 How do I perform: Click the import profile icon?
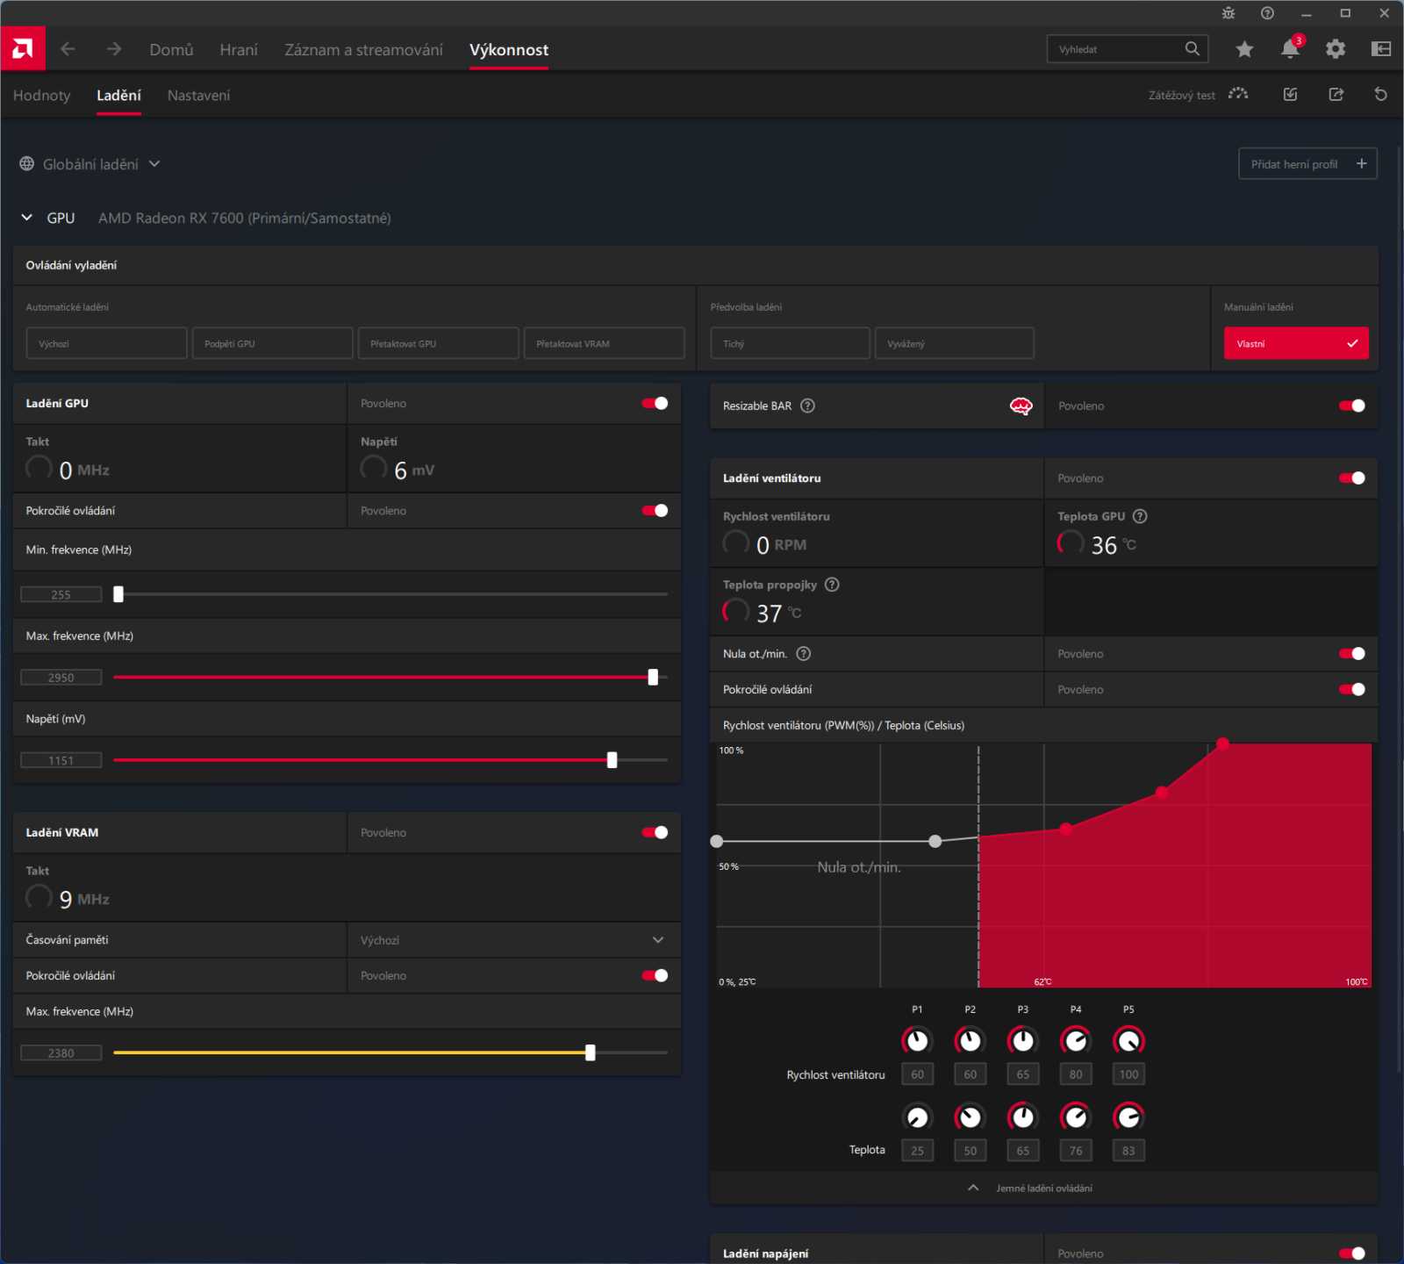click(x=1290, y=95)
